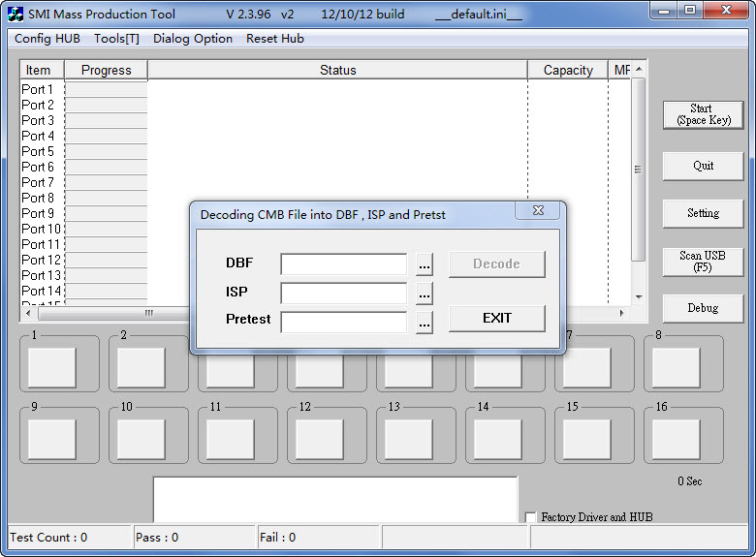756x557 pixels.
Task: Click into the DBF path field
Action: [x=344, y=264]
